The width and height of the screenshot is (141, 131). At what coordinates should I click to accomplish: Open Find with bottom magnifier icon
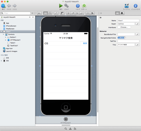[x=66, y=129]
